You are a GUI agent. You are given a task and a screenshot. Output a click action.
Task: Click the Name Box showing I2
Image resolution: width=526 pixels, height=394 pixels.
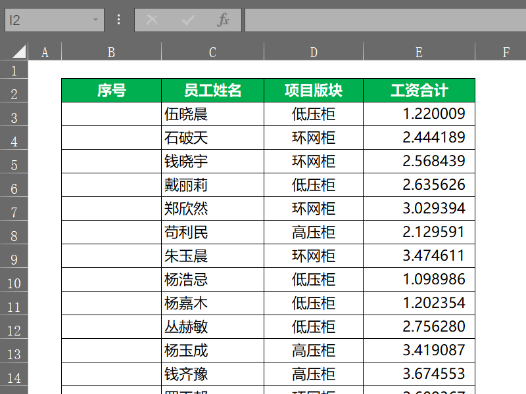[x=55, y=20]
